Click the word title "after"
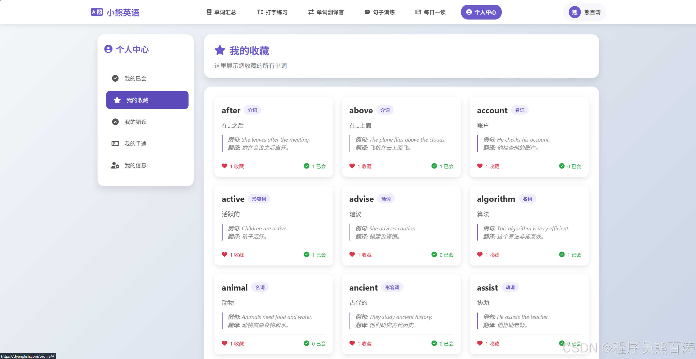The image size is (696, 359). (231, 110)
